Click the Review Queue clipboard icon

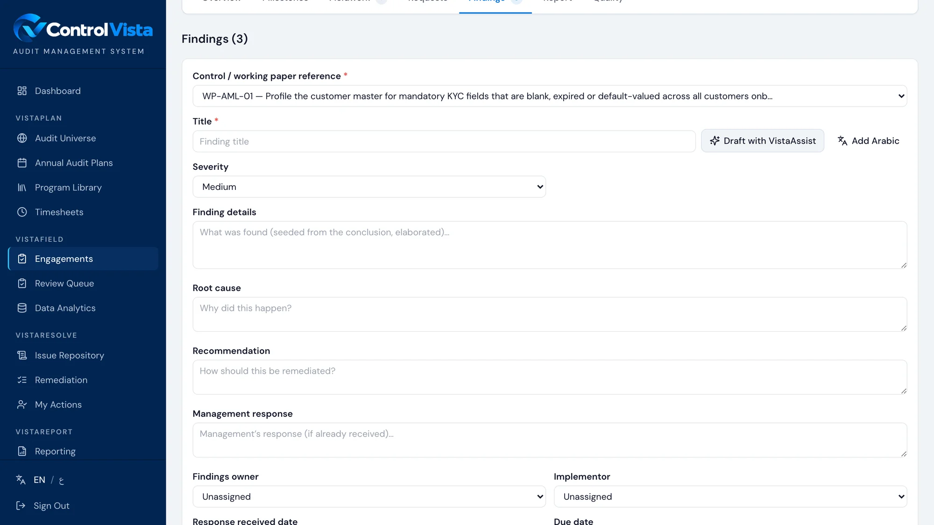[22, 283]
